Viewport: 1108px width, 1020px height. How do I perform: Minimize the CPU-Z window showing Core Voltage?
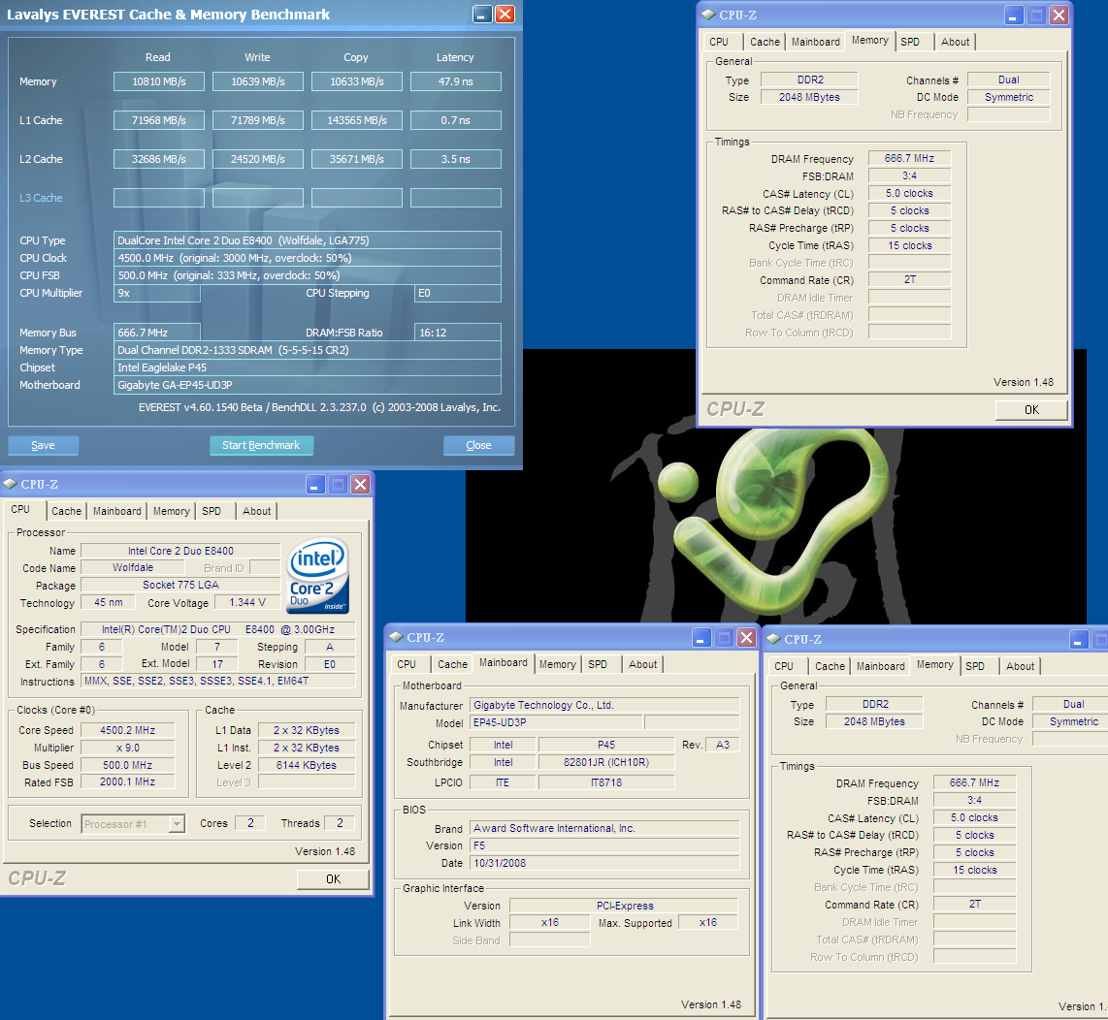point(315,484)
